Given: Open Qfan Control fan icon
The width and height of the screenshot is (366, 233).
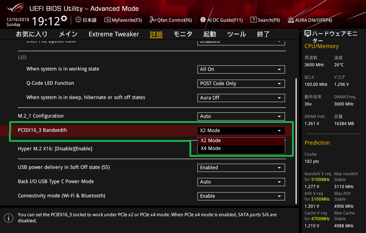Looking at the screenshot, I should click(153, 20).
